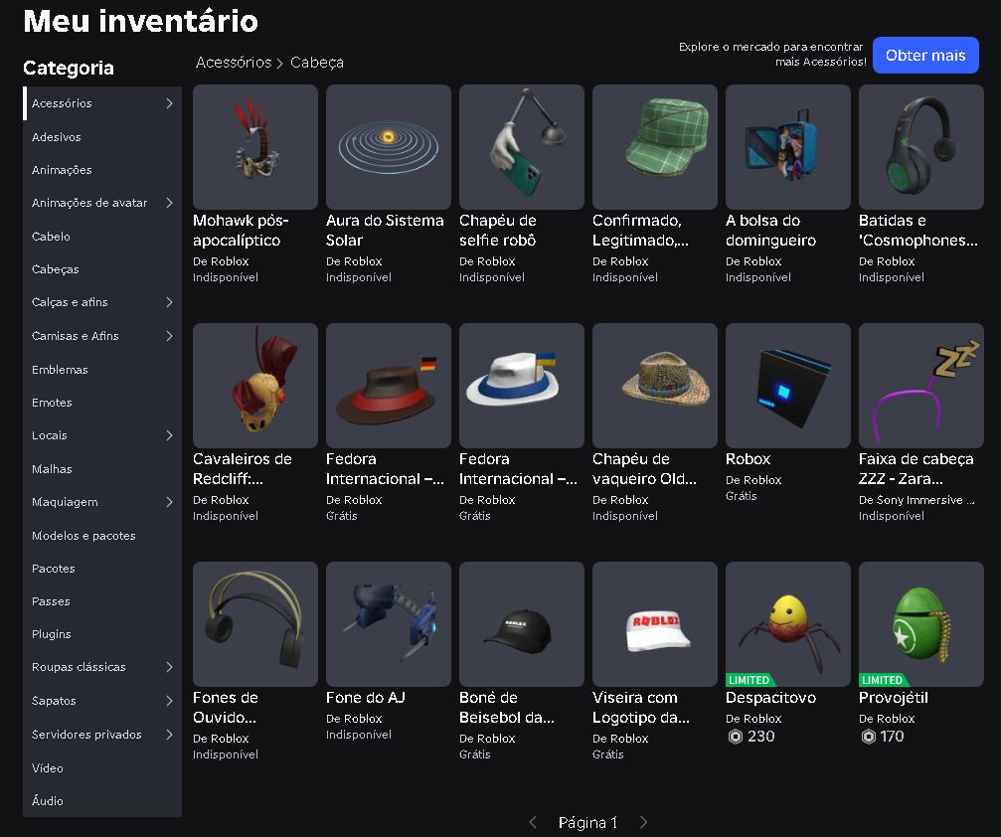Click the Obter mais button
1001x837 pixels.
coord(925,56)
